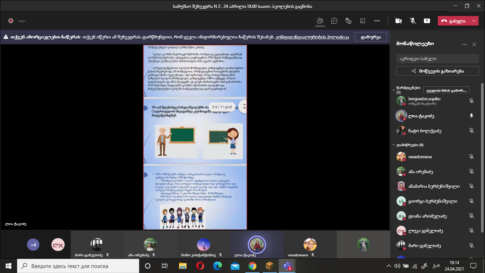Screen dimensions: 485x273
Task: Open Microsoft Edge from taskbar
Action: (x=217, y=266)
